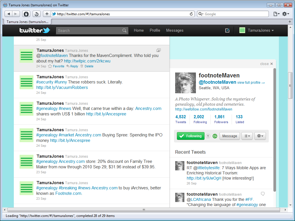Open the TamuraJones account dropdown
Screen dimensions: 295x221
256,31
